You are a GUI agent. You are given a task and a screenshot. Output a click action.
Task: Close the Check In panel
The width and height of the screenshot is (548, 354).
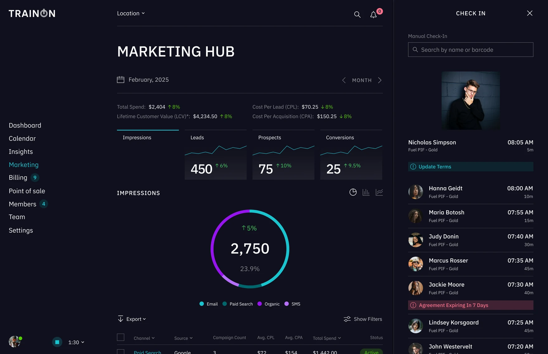pos(530,13)
